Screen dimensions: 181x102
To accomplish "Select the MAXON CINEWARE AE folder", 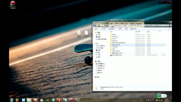I will click(118, 43).
